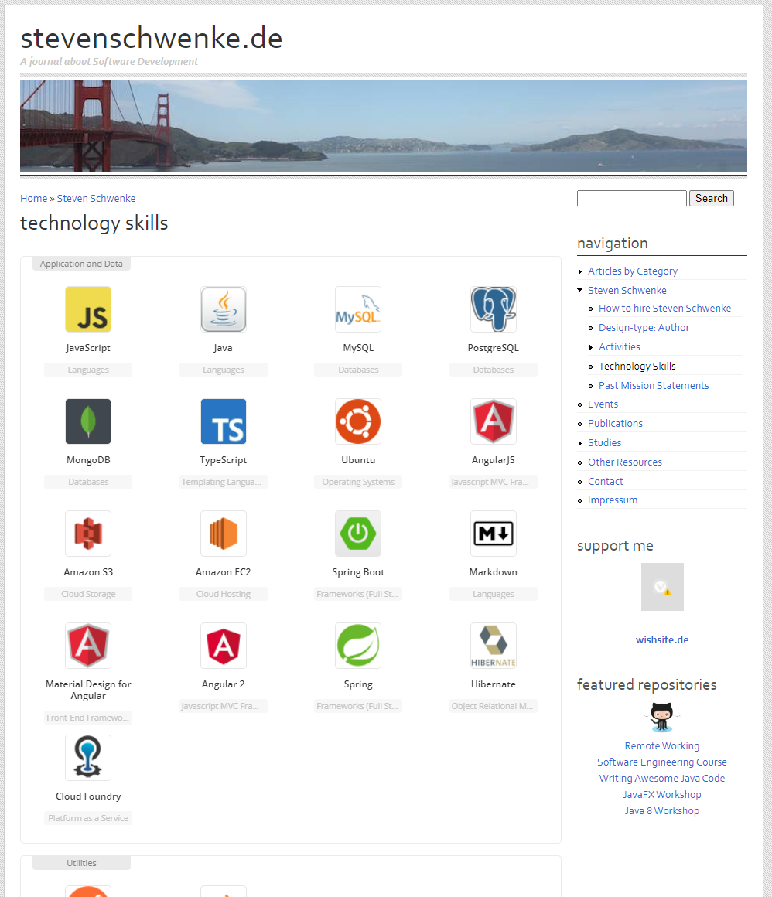Click the Cloud Storage tag
Screen dimensions: 772x897
coord(88,594)
